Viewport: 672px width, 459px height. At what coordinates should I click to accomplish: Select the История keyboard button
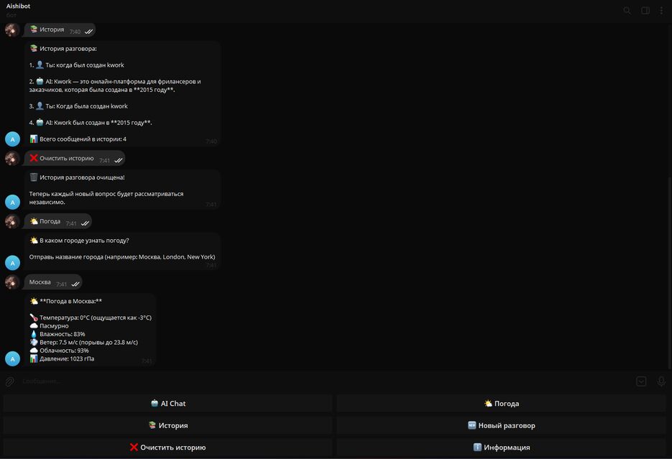(x=168, y=425)
